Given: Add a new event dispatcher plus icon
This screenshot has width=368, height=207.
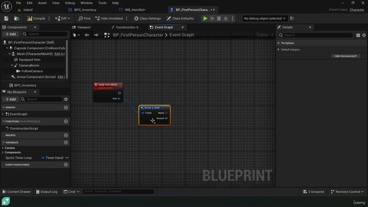Looking at the screenshot, I should pyautogui.click(x=66, y=165).
